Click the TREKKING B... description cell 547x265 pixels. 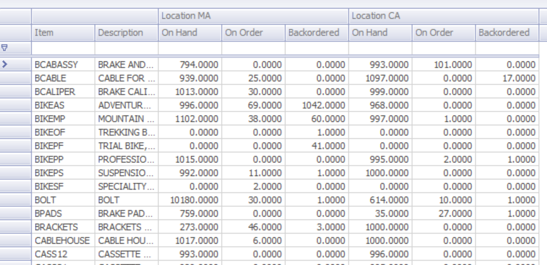tap(127, 132)
